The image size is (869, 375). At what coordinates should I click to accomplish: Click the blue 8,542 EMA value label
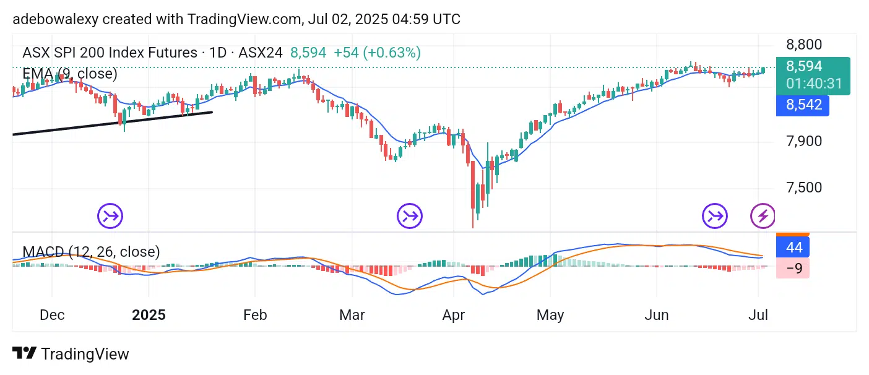pyautogui.click(x=804, y=105)
